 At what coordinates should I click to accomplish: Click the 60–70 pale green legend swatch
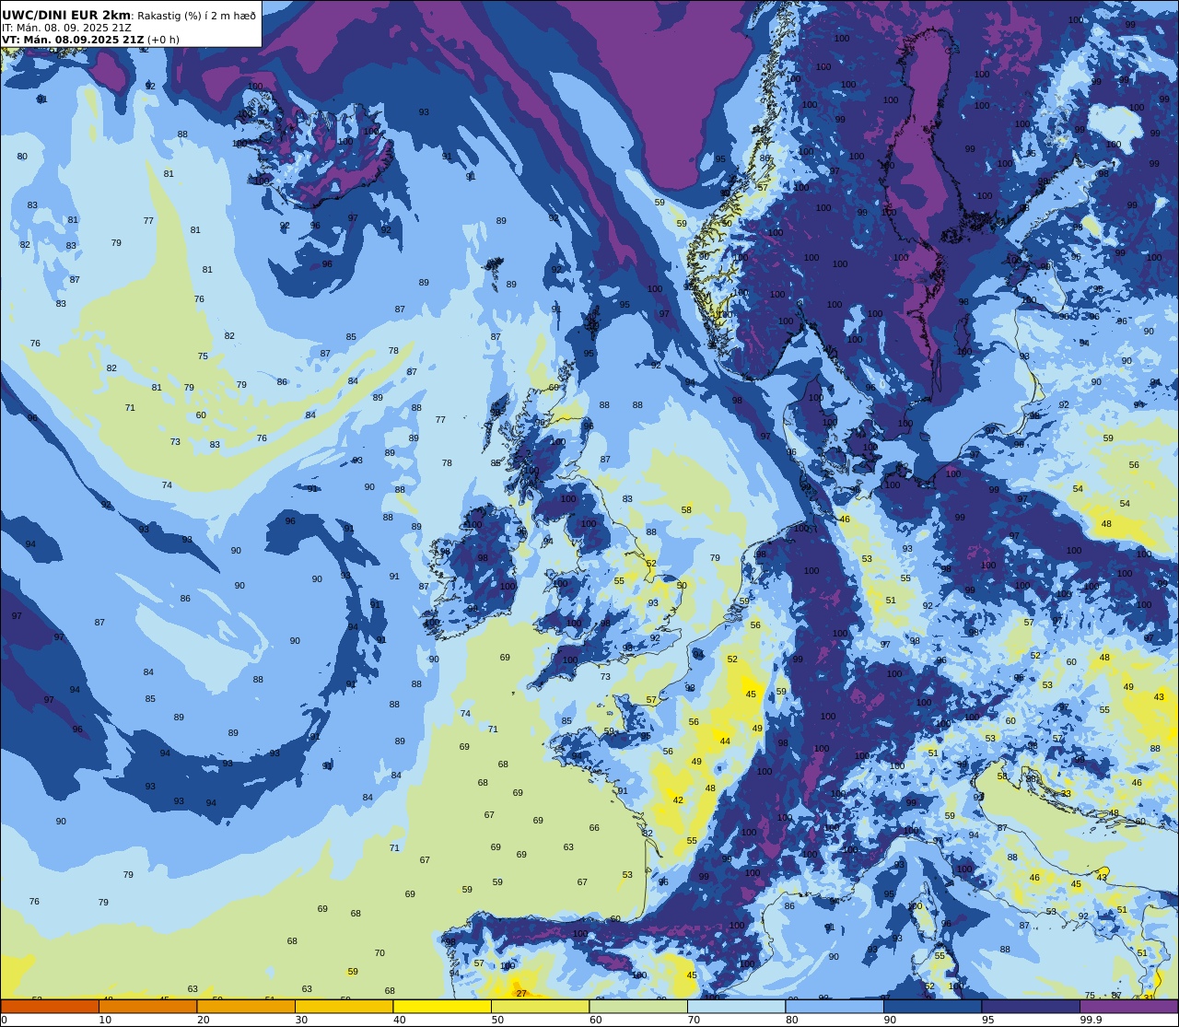(638, 1006)
